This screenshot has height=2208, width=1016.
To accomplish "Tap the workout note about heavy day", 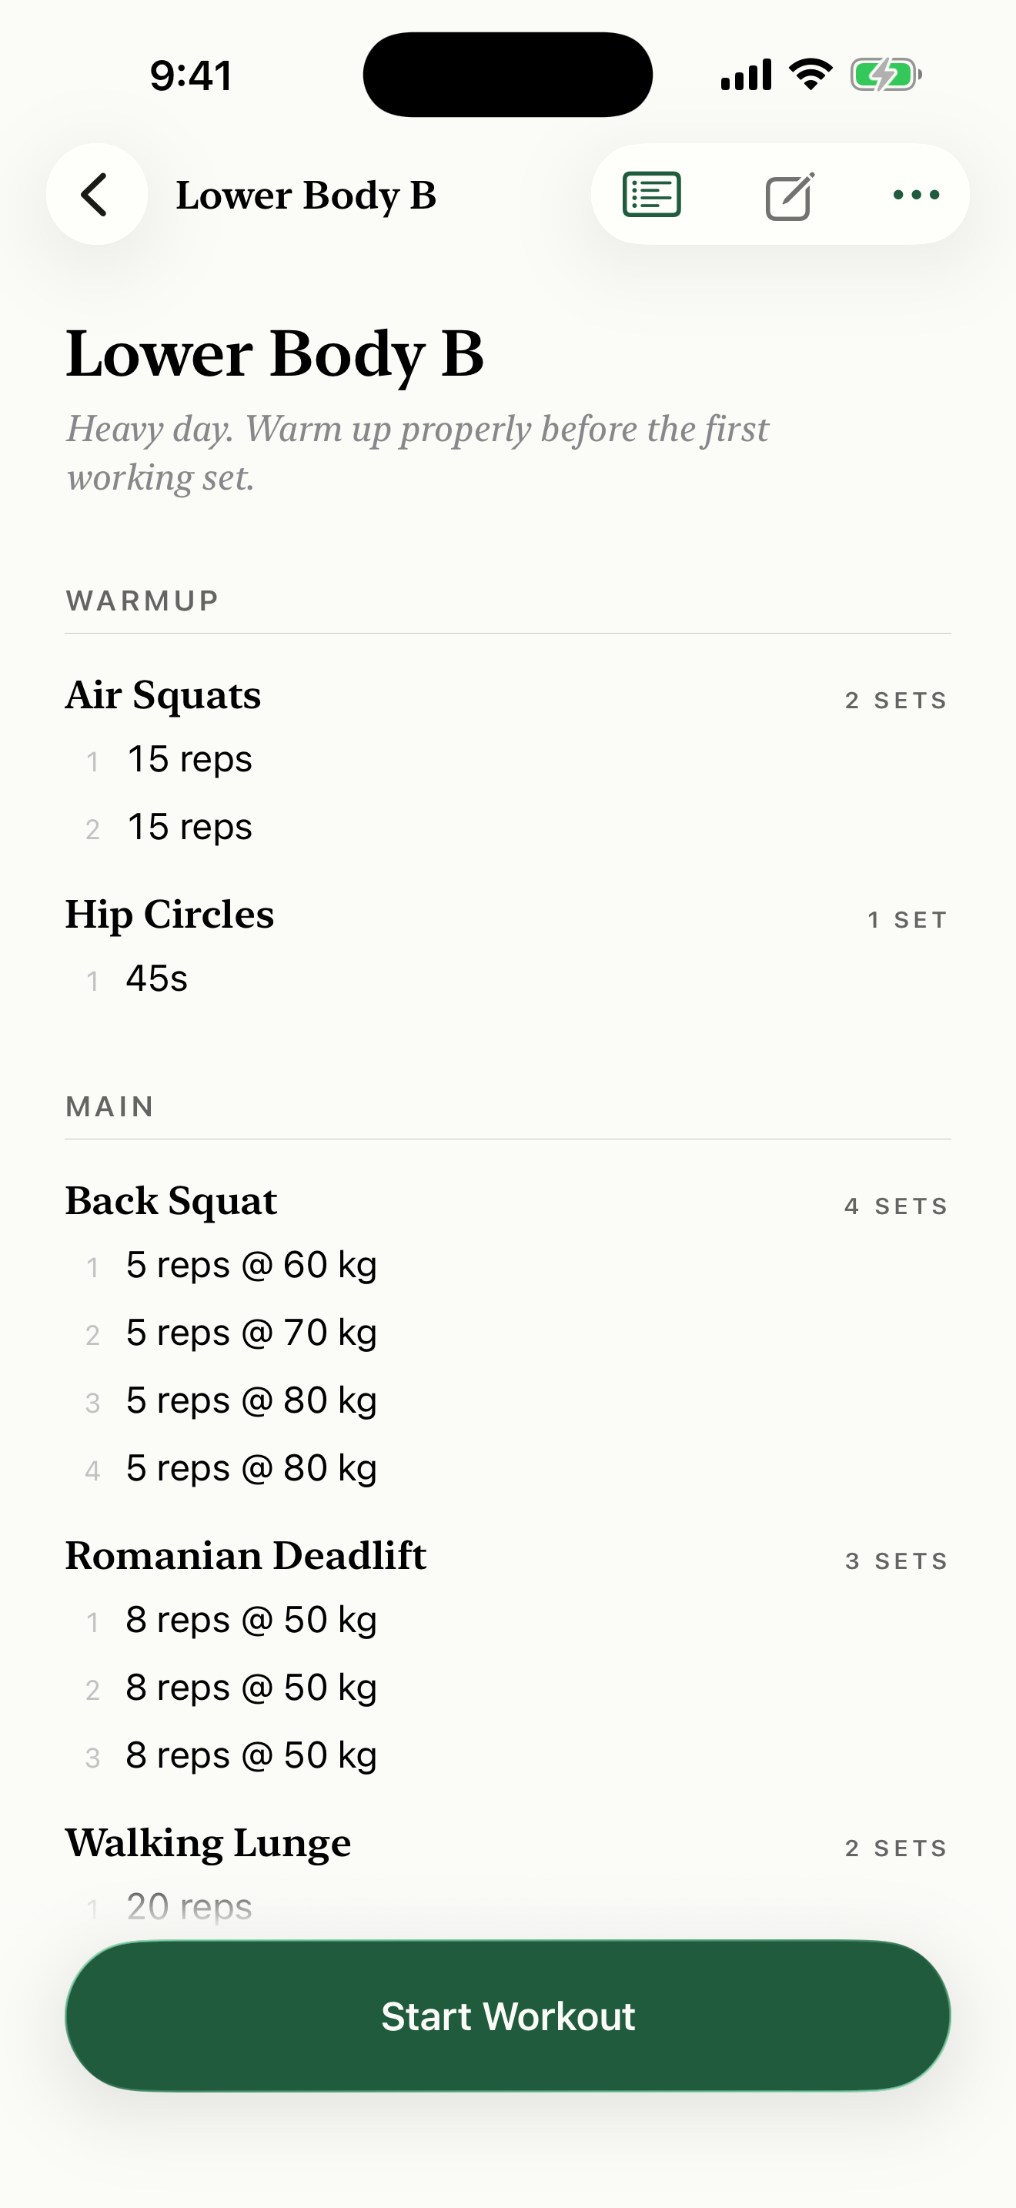I will [x=418, y=453].
